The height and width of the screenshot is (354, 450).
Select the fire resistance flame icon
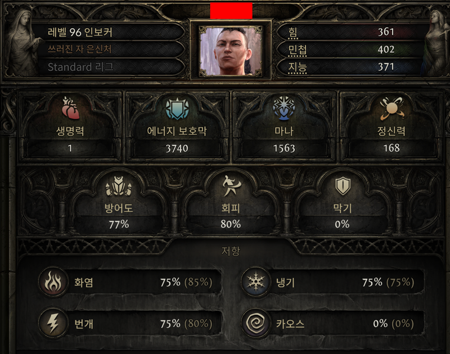point(53,282)
